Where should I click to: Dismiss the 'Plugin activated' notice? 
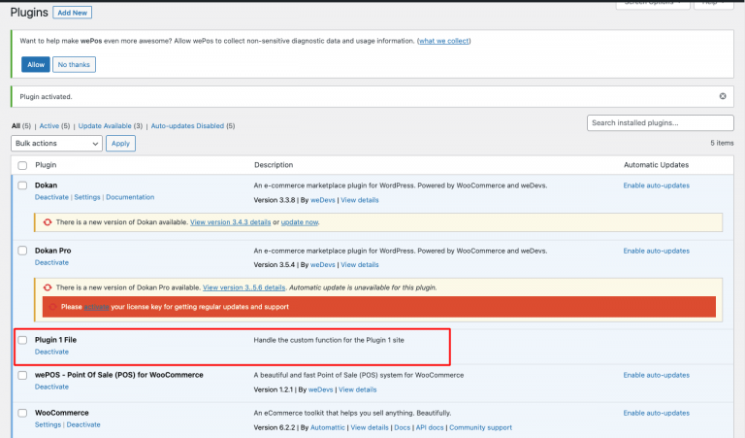point(722,96)
